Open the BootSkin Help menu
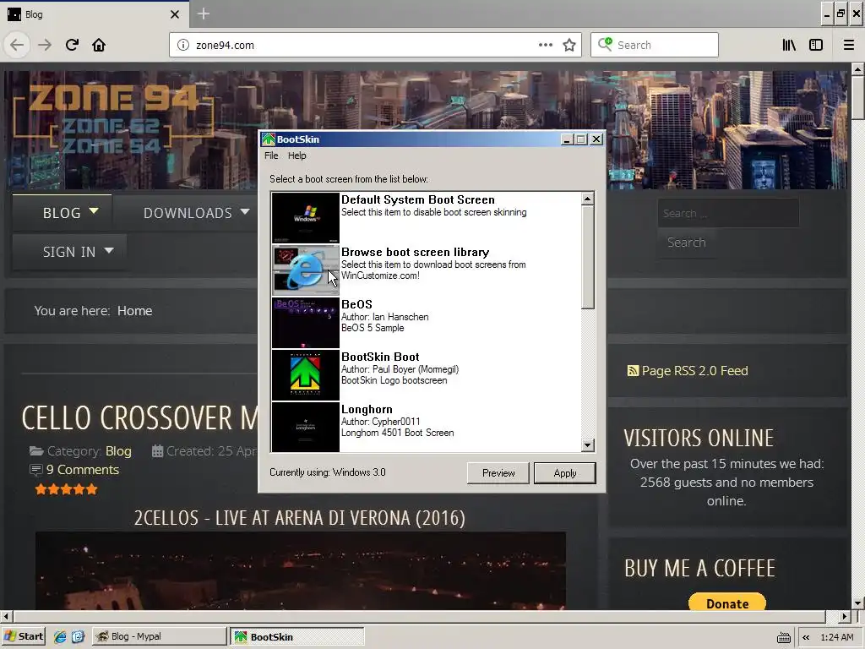865x649 pixels. (296, 155)
